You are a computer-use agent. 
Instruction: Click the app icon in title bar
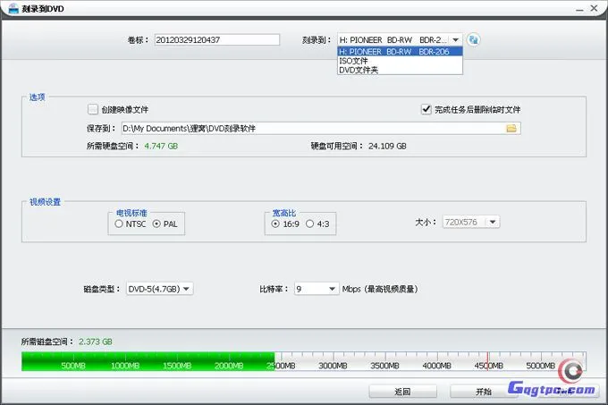tap(13, 8)
